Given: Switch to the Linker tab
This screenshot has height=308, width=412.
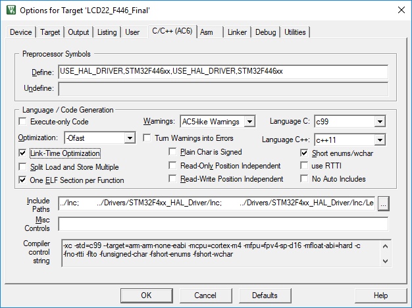Looking at the screenshot, I should (x=237, y=32).
